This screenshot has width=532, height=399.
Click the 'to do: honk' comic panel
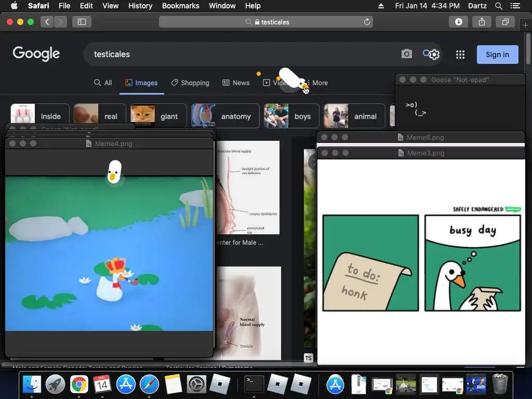[x=370, y=263]
